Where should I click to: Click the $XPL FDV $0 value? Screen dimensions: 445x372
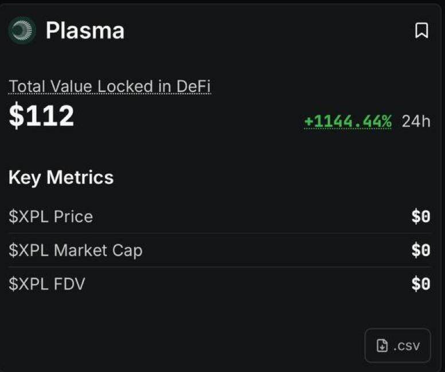(421, 284)
